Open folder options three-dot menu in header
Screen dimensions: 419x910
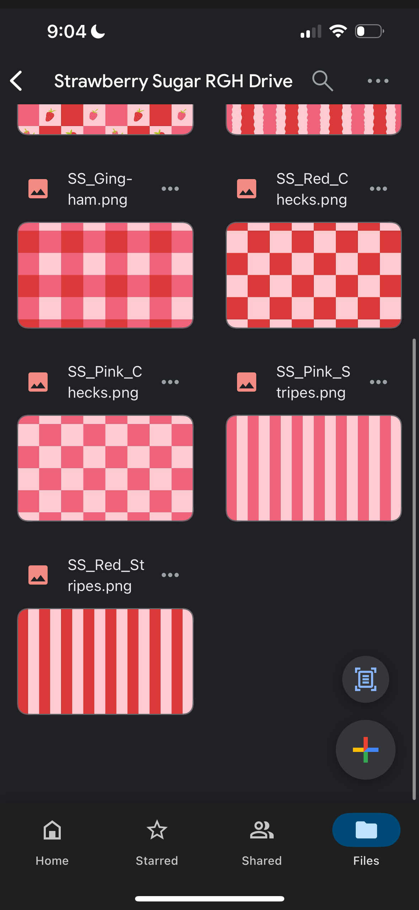coord(378,81)
